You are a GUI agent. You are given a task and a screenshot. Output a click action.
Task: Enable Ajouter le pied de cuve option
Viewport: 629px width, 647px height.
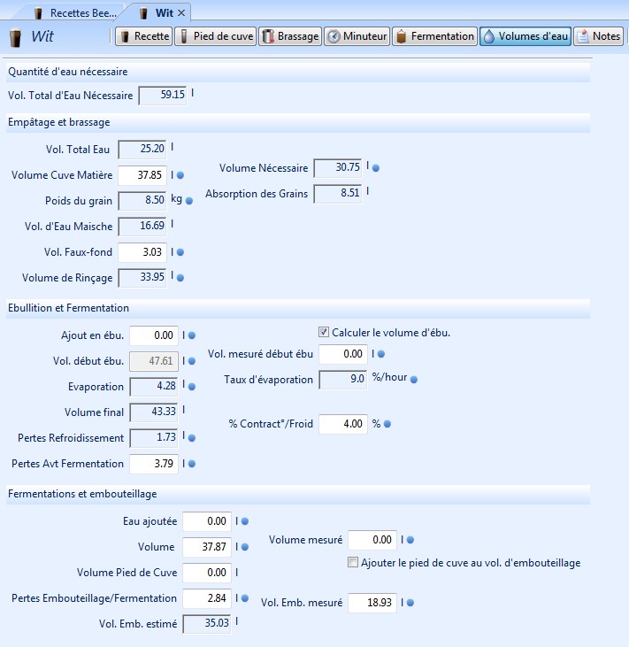(354, 563)
